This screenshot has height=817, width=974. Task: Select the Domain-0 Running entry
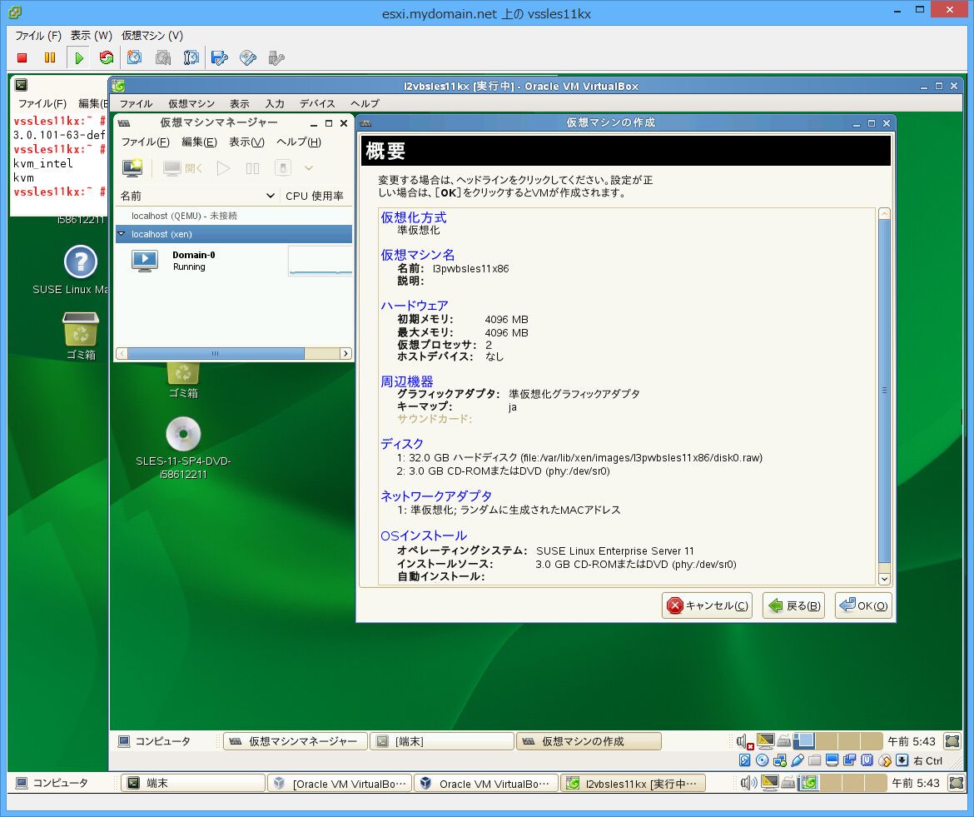(234, 261)
